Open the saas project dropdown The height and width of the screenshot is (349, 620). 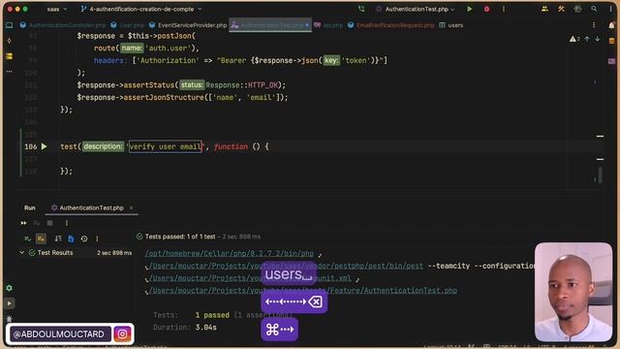(57, 9)
